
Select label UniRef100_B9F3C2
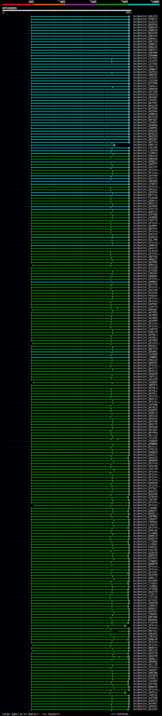(x=145, y=631)
